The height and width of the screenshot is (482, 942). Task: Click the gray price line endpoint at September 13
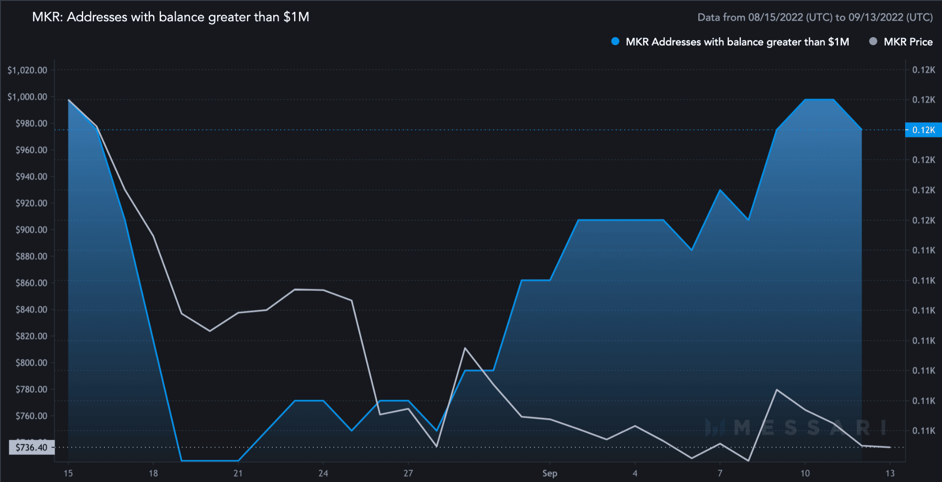[x=890, y=447]
